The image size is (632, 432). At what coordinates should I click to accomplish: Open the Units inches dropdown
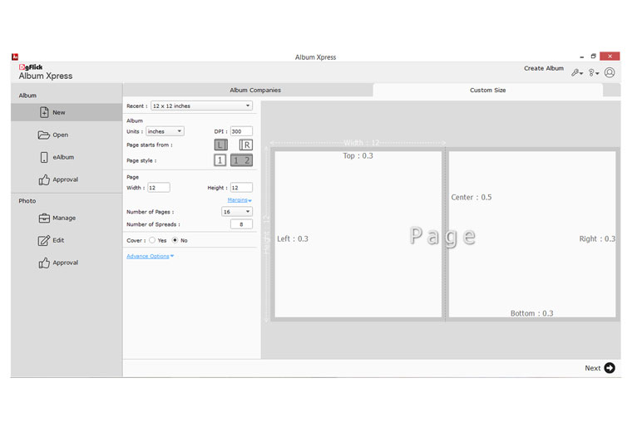point(165,131)
